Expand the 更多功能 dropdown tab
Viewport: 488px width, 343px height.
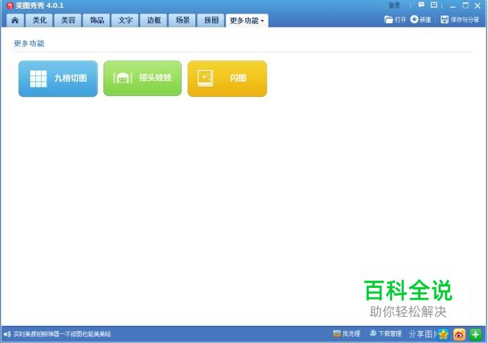click(x=247, y=20)
